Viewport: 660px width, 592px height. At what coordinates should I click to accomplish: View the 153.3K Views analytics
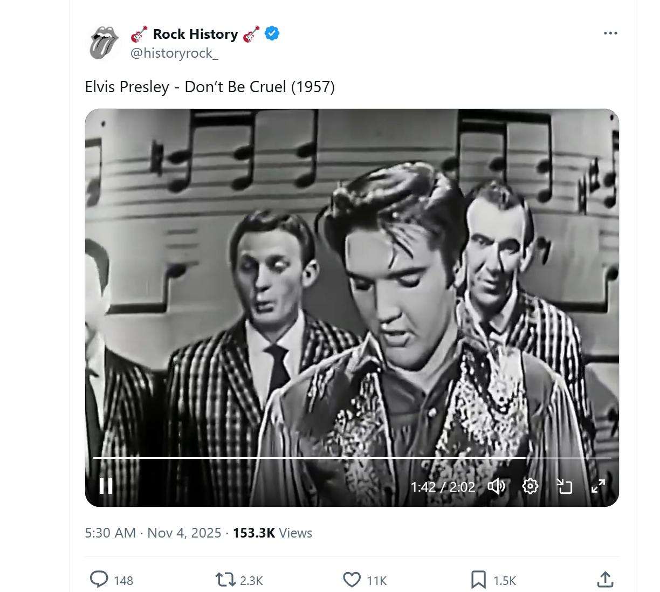[x=272, y=533]
